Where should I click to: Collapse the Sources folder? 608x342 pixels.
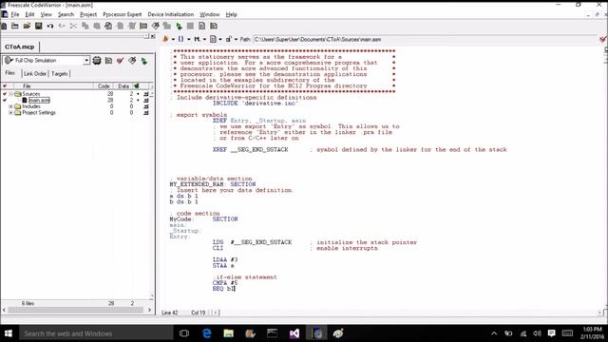coord(10,94)
